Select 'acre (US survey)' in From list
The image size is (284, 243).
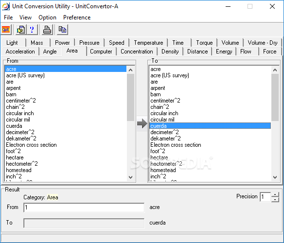[66, 75]
